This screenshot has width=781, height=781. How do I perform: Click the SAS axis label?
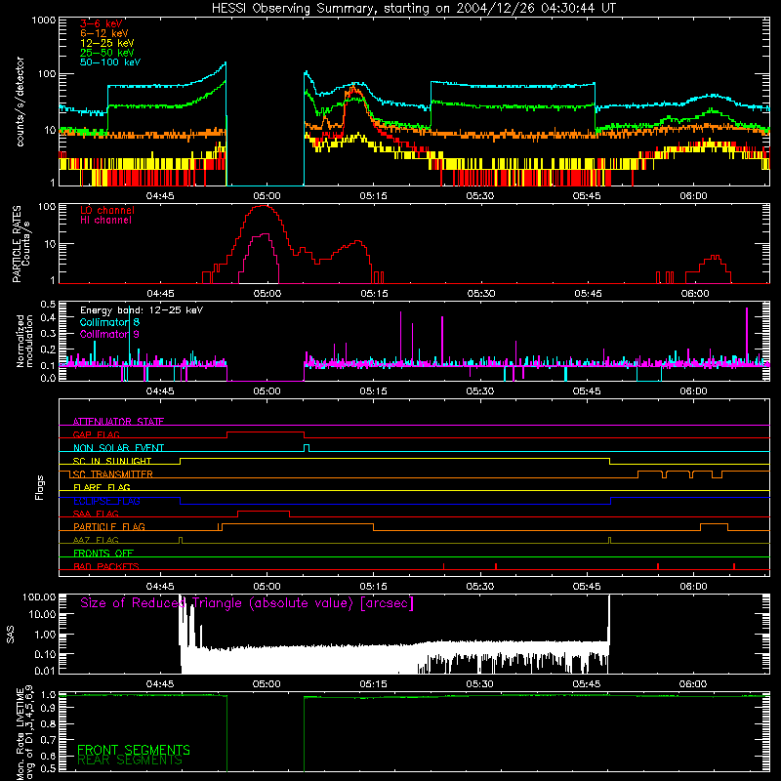(10, 635)
